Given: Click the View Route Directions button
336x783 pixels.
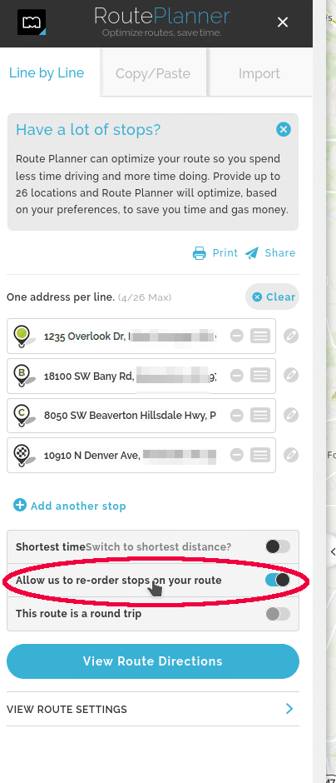Looking at the screenshot, I should tap(153, 661).
